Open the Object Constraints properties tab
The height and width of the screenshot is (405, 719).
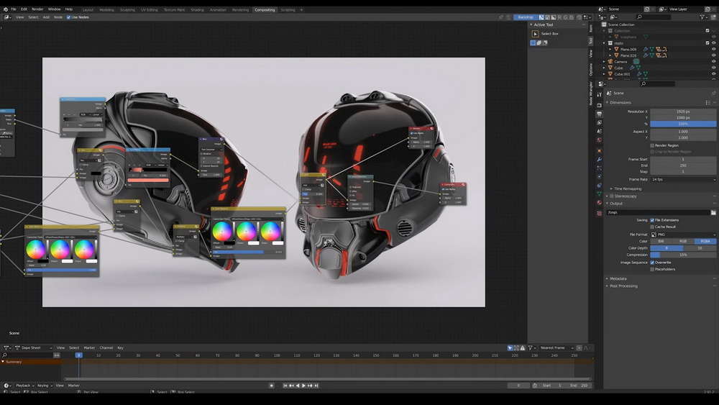click(600, 186)
